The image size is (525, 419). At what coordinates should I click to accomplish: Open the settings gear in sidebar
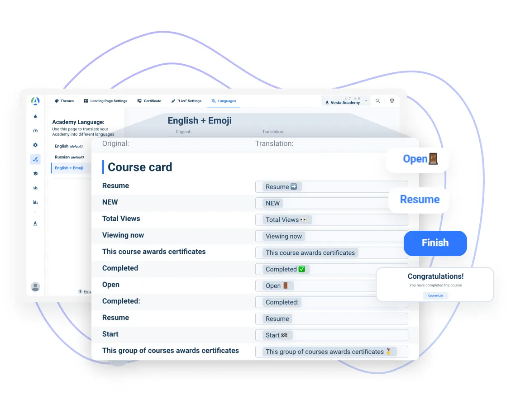point(35,145)
